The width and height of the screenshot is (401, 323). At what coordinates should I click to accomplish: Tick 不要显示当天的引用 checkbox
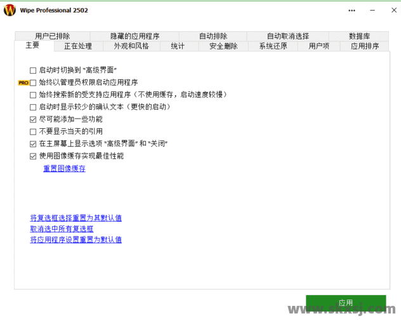pos(33,132)
